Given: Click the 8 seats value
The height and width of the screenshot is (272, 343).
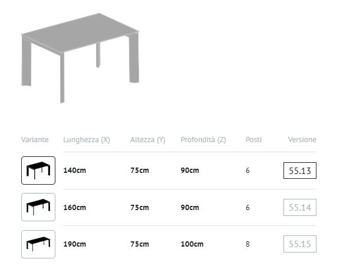Looking at the screenshot, I should point(248,244).
